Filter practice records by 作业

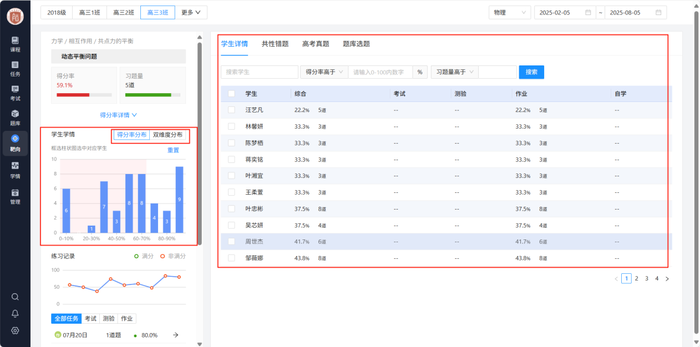pyautogui.click(x=127, y=319)
